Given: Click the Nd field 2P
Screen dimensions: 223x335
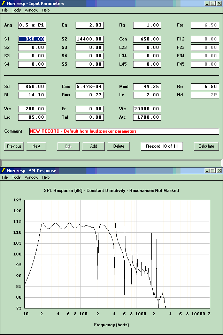Looking at the screenshot, I should [x=205, y=95].
